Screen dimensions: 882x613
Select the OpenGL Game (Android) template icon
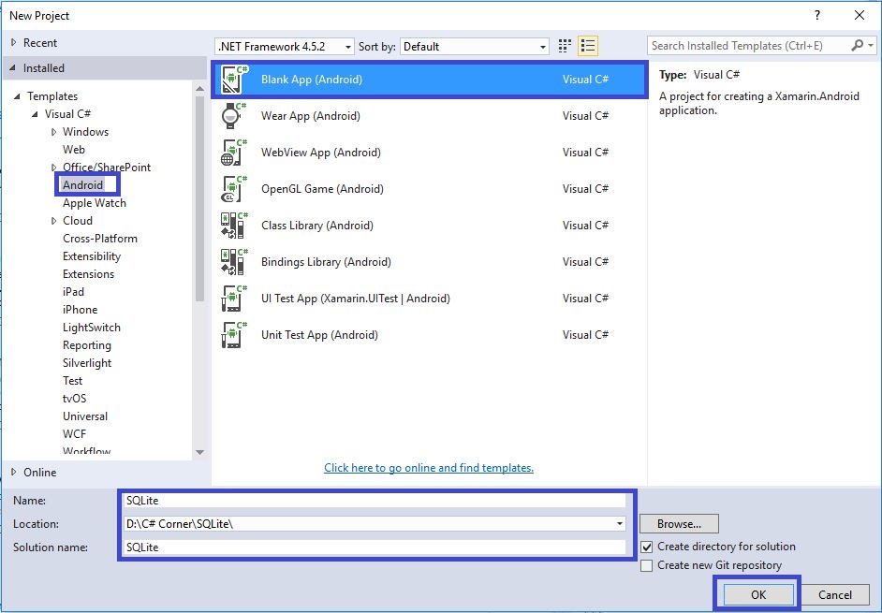pos(232,188)
